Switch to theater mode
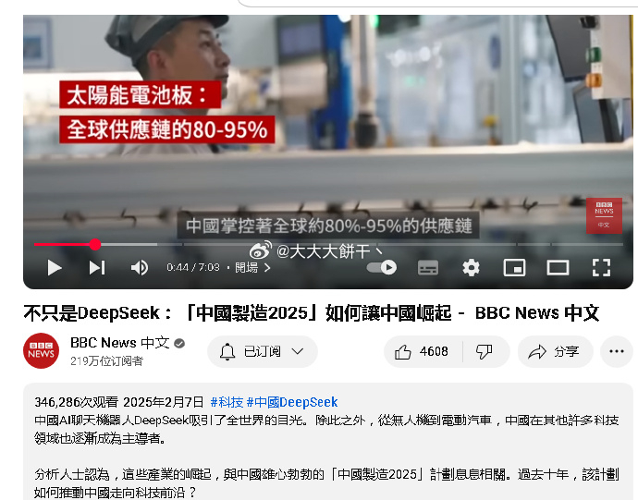Image resolution: width=638 pixels, height=500 pixels. point(558,268)
